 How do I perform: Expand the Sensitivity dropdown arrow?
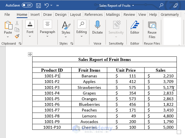(x=116, y=37)
